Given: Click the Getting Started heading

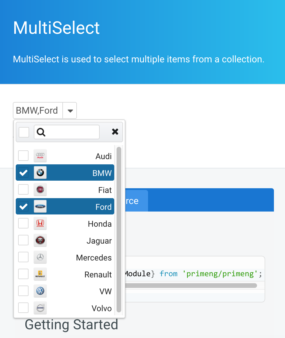Looking at the screenshot, I should click(71, 325).
